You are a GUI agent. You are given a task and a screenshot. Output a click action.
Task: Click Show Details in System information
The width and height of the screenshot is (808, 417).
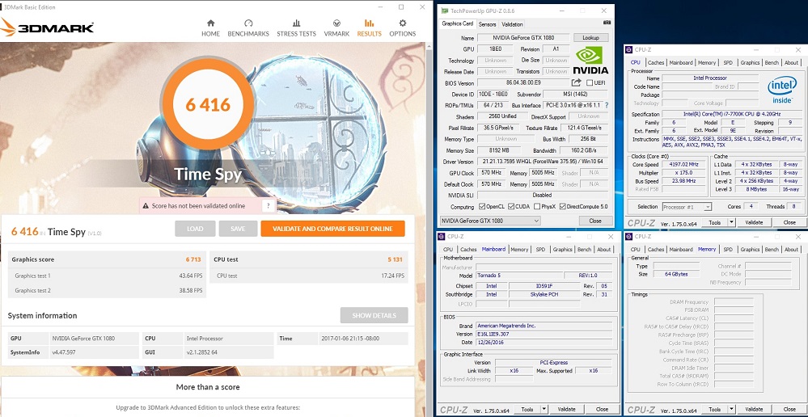pos(374,315)
